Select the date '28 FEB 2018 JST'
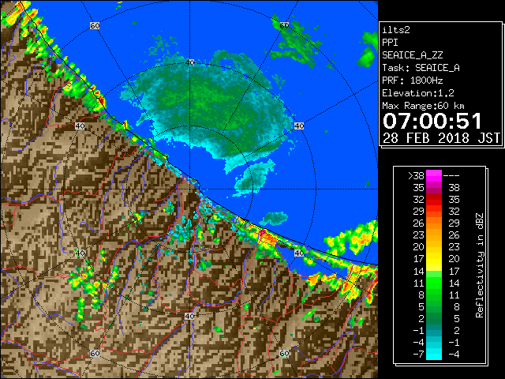Image resolution: width=505 pixels, height=379 pixels. 441,138
